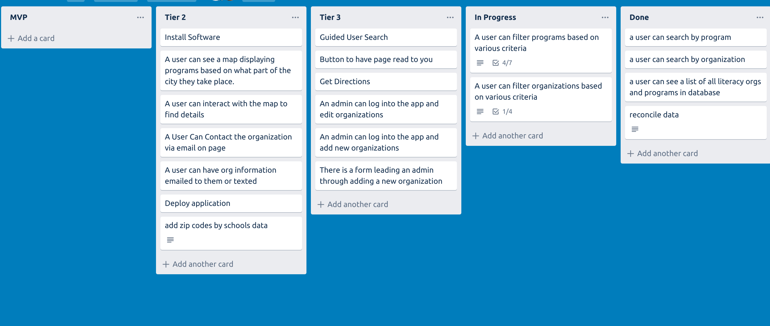Open the Tier 2 list actions menu

click(295, 17)
